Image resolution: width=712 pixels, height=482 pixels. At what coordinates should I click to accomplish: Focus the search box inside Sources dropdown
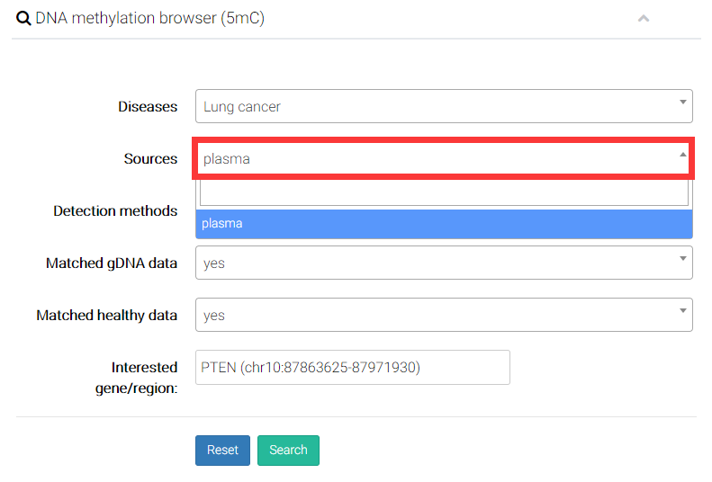tap(444, 192)
